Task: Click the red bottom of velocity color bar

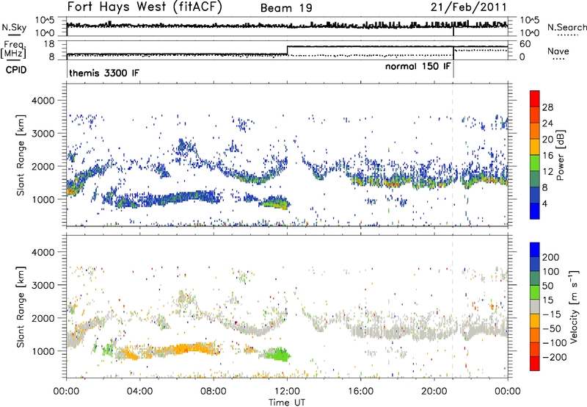Action: [x=535, y=364]
